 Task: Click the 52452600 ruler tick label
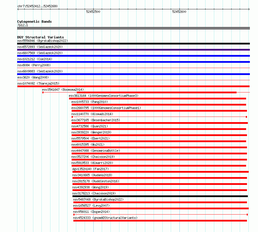[x=179, y=12]
